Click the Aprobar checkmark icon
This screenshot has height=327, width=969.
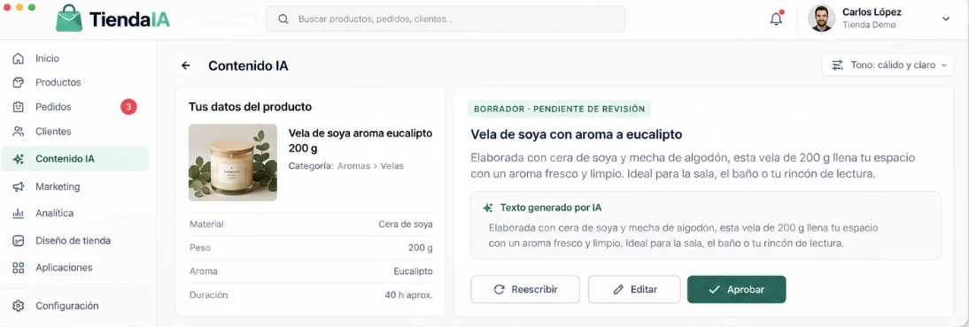(715, 289)
